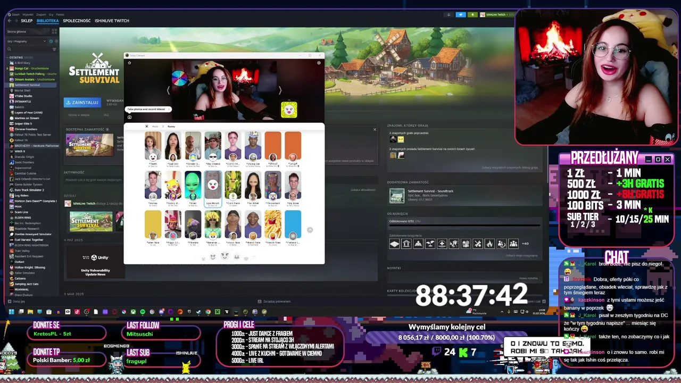The image size is (681, 383).
Task: Select the 'Corn Face' lens
Action: [233, 186]
